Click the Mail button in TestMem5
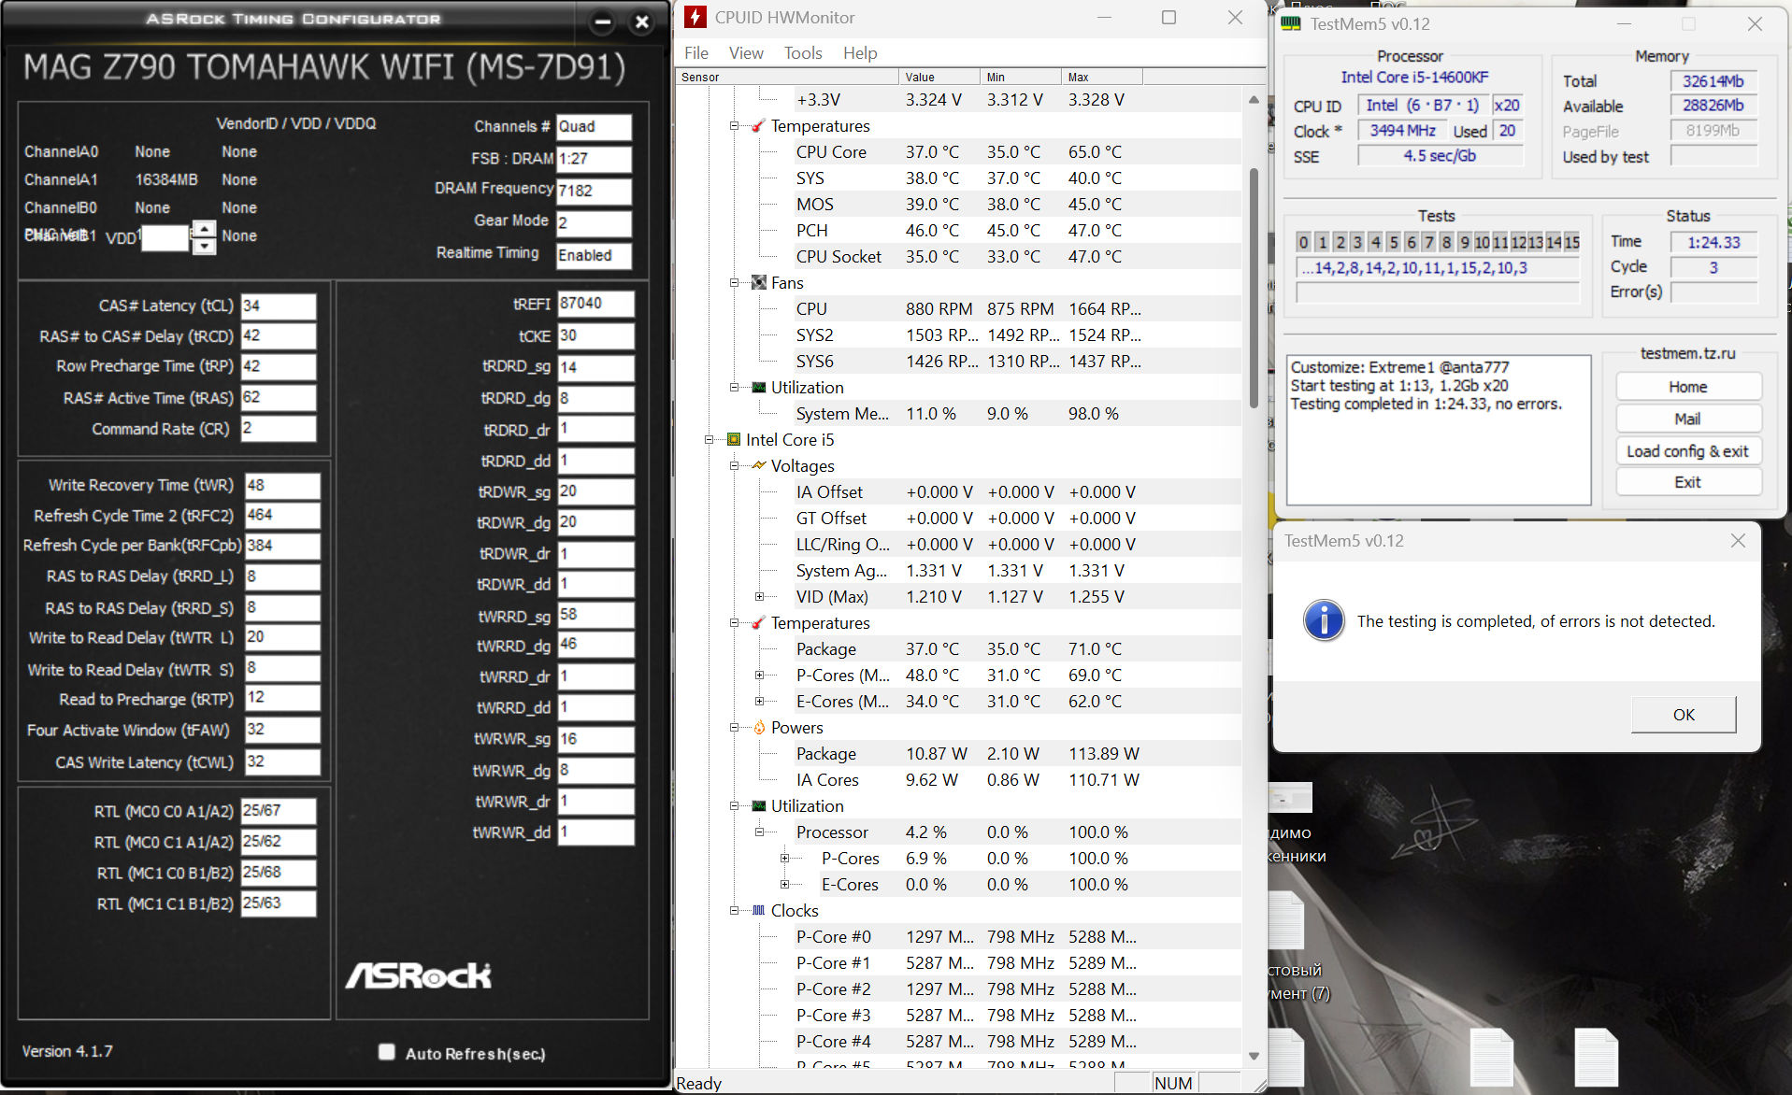This screenshot has height=1095, width=1792. (1688, 419)
